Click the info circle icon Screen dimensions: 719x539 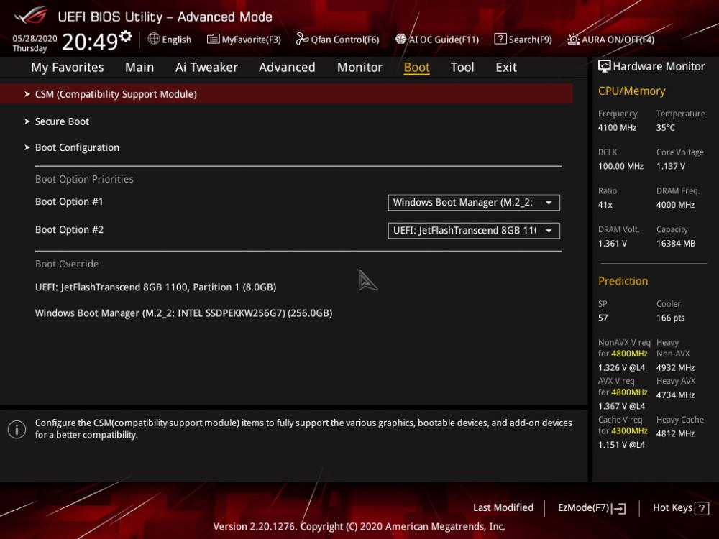point(17,430)
